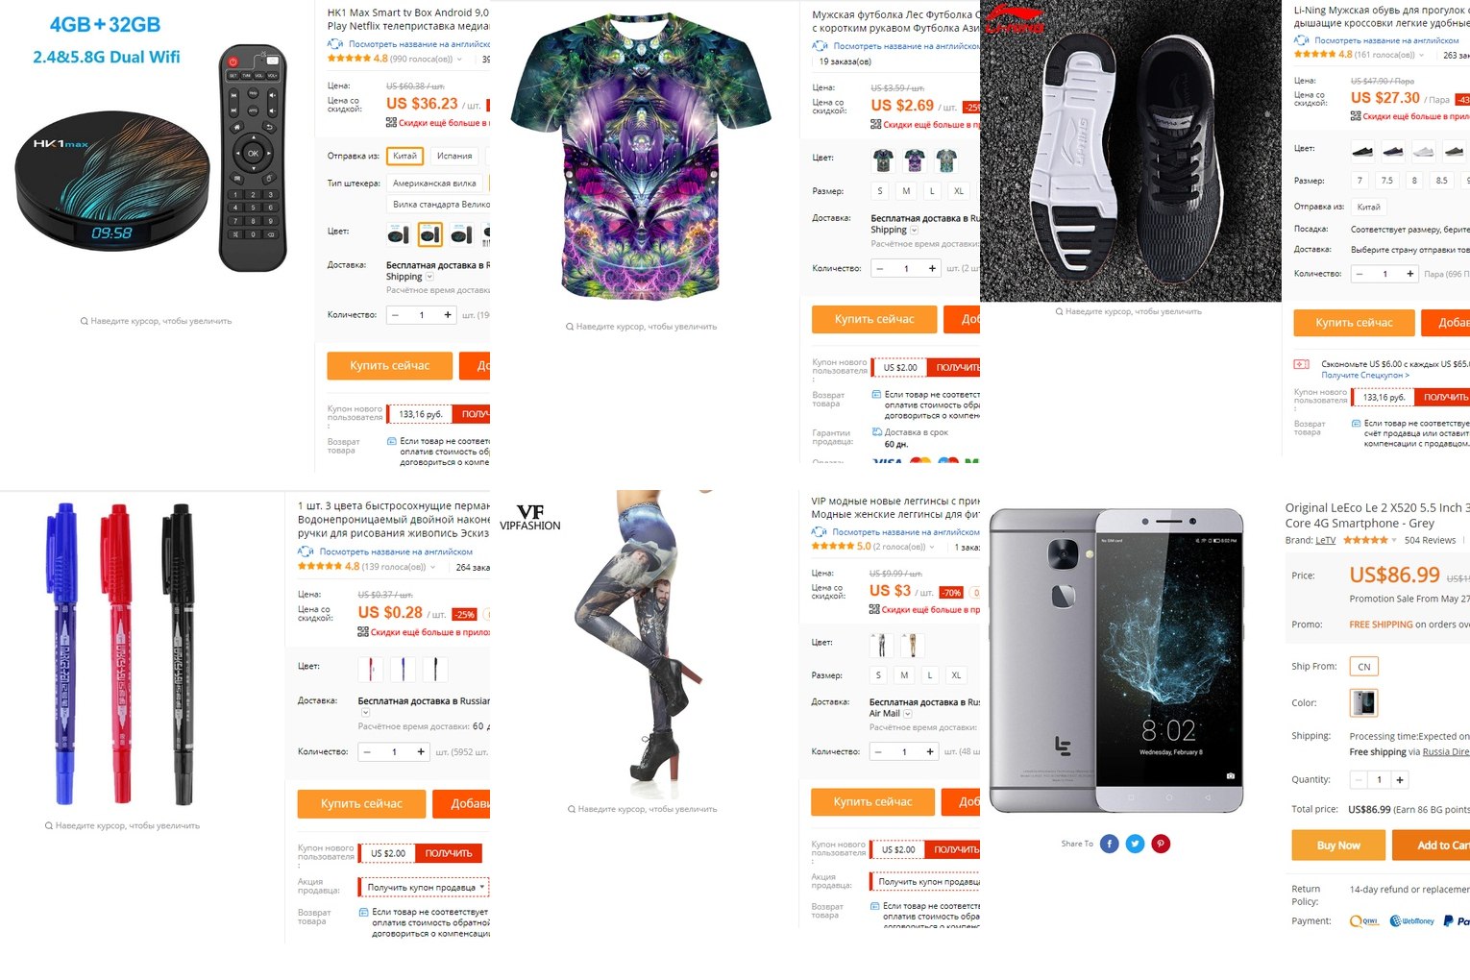Open seller coupon dropdown in markers listing
The height and width of the screenshot is (980, 1470).
[x=424, y=887]
